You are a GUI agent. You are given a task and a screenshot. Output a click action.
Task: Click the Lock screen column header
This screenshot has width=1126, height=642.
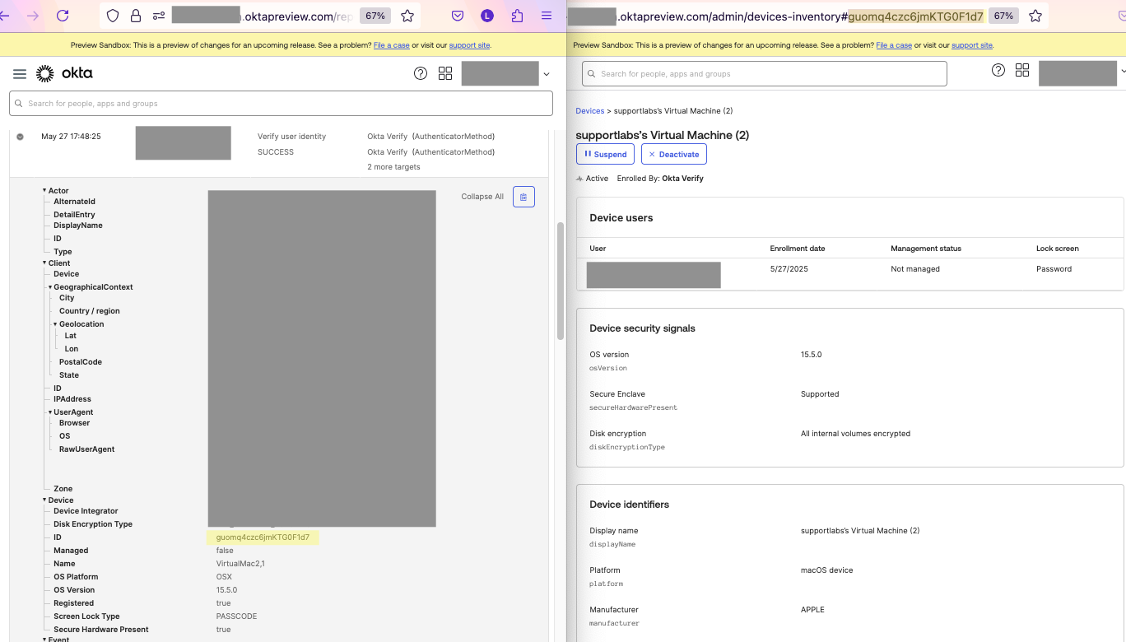tap(1058, 249)
